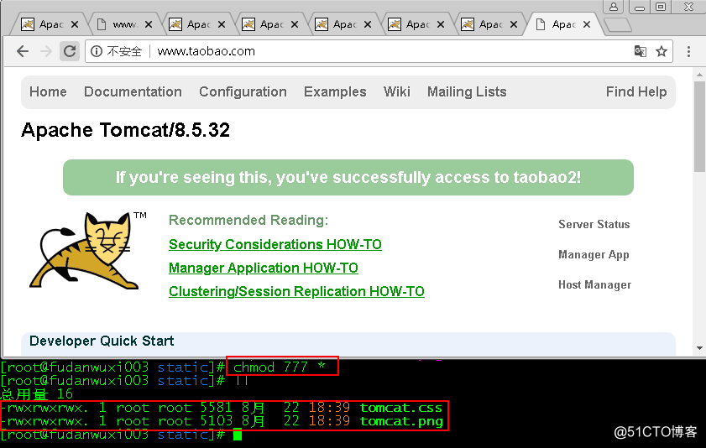706x448 pixels.
Task: Click the Find Help link
Action: [x=636, y=91]
